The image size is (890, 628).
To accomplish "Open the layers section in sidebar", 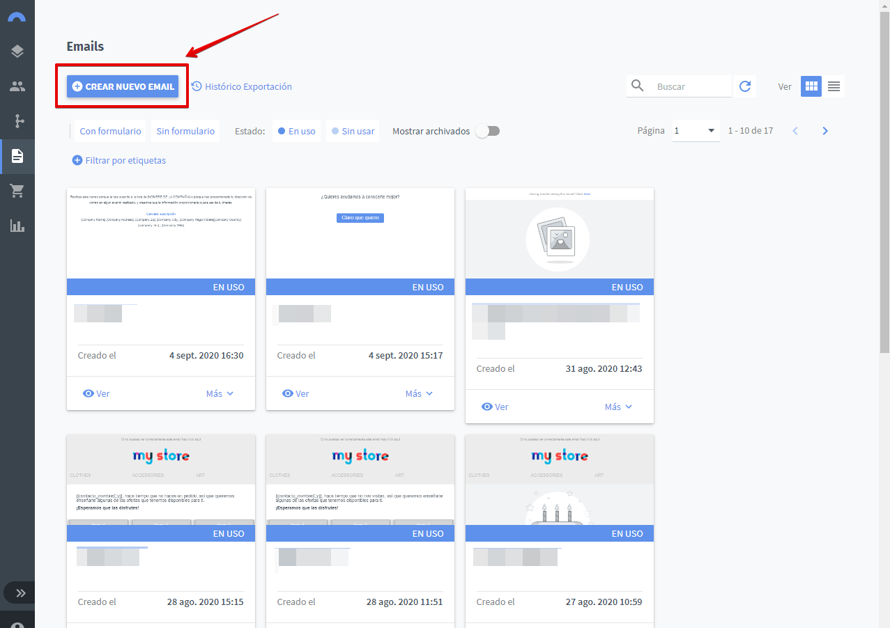I will 17,51.
